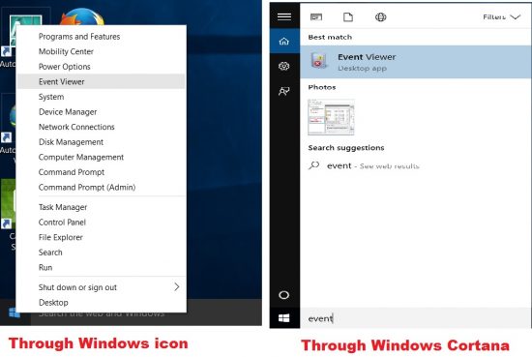
Task: Open Cortana settings gear icon
Action: point(284,66)
